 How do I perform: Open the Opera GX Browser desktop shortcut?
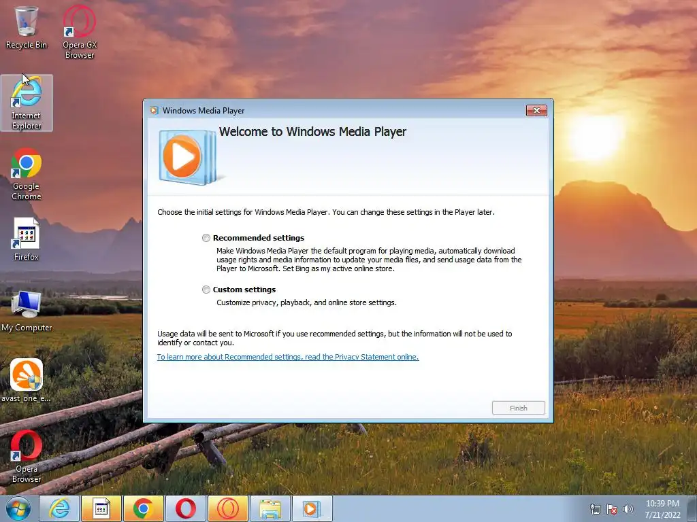coord(80,32)
